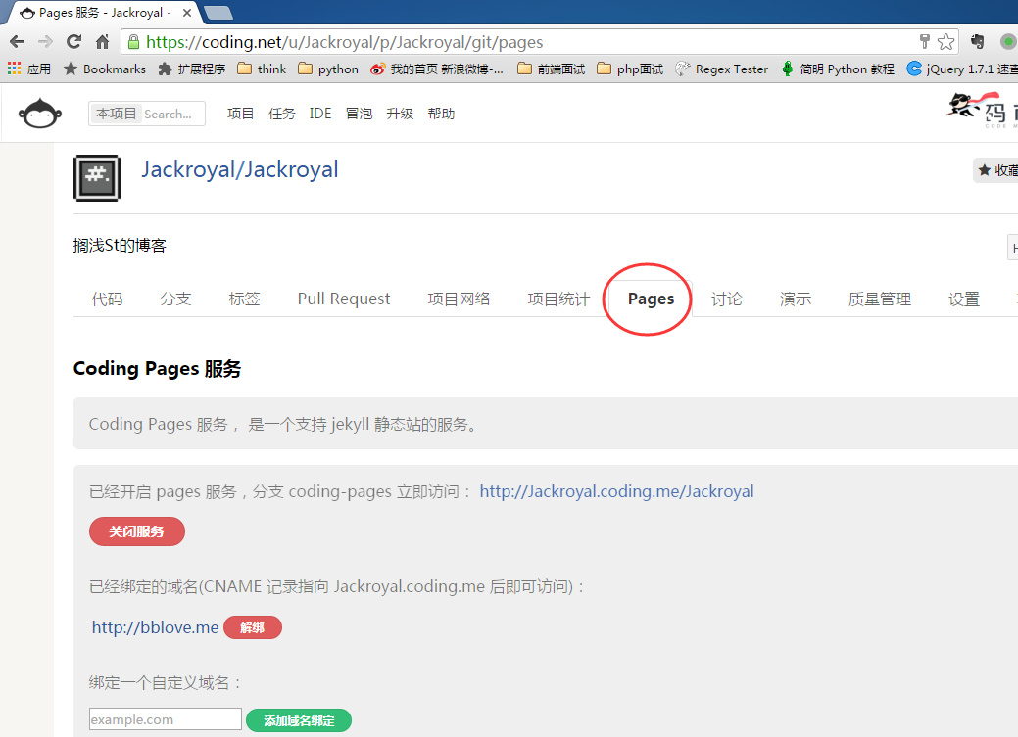Open the 简明 Python 教程 bookmark
Viewport: 1018px width, 737px height.
(838, 69)
